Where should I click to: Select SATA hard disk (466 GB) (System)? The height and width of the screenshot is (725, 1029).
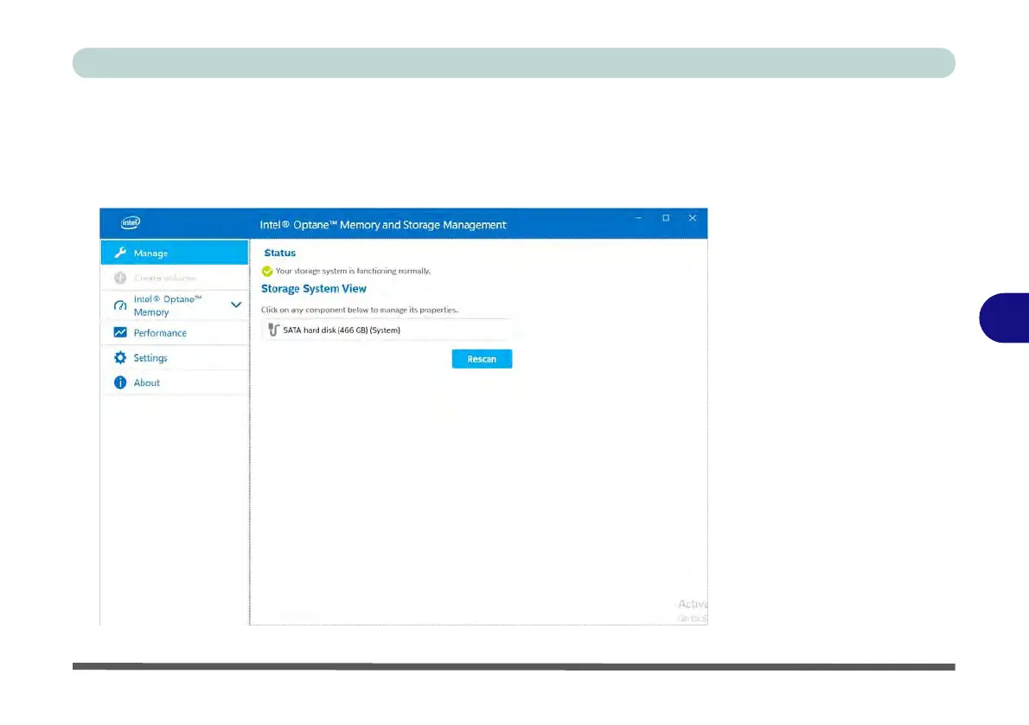click(387, 330)
